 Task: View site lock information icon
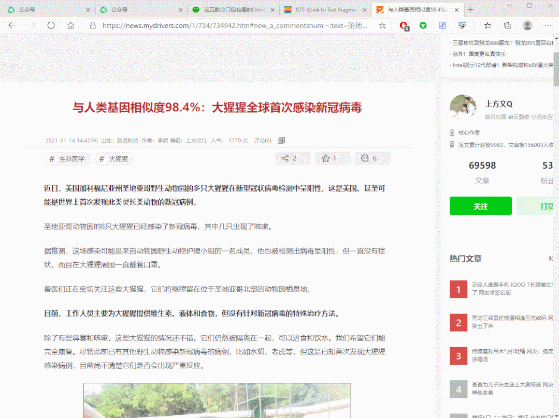point(93,25)
